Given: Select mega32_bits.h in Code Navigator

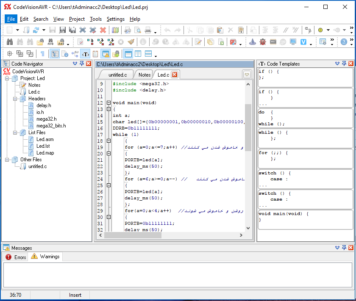Looking at the screenshot, I should click(x=51, y=126).
